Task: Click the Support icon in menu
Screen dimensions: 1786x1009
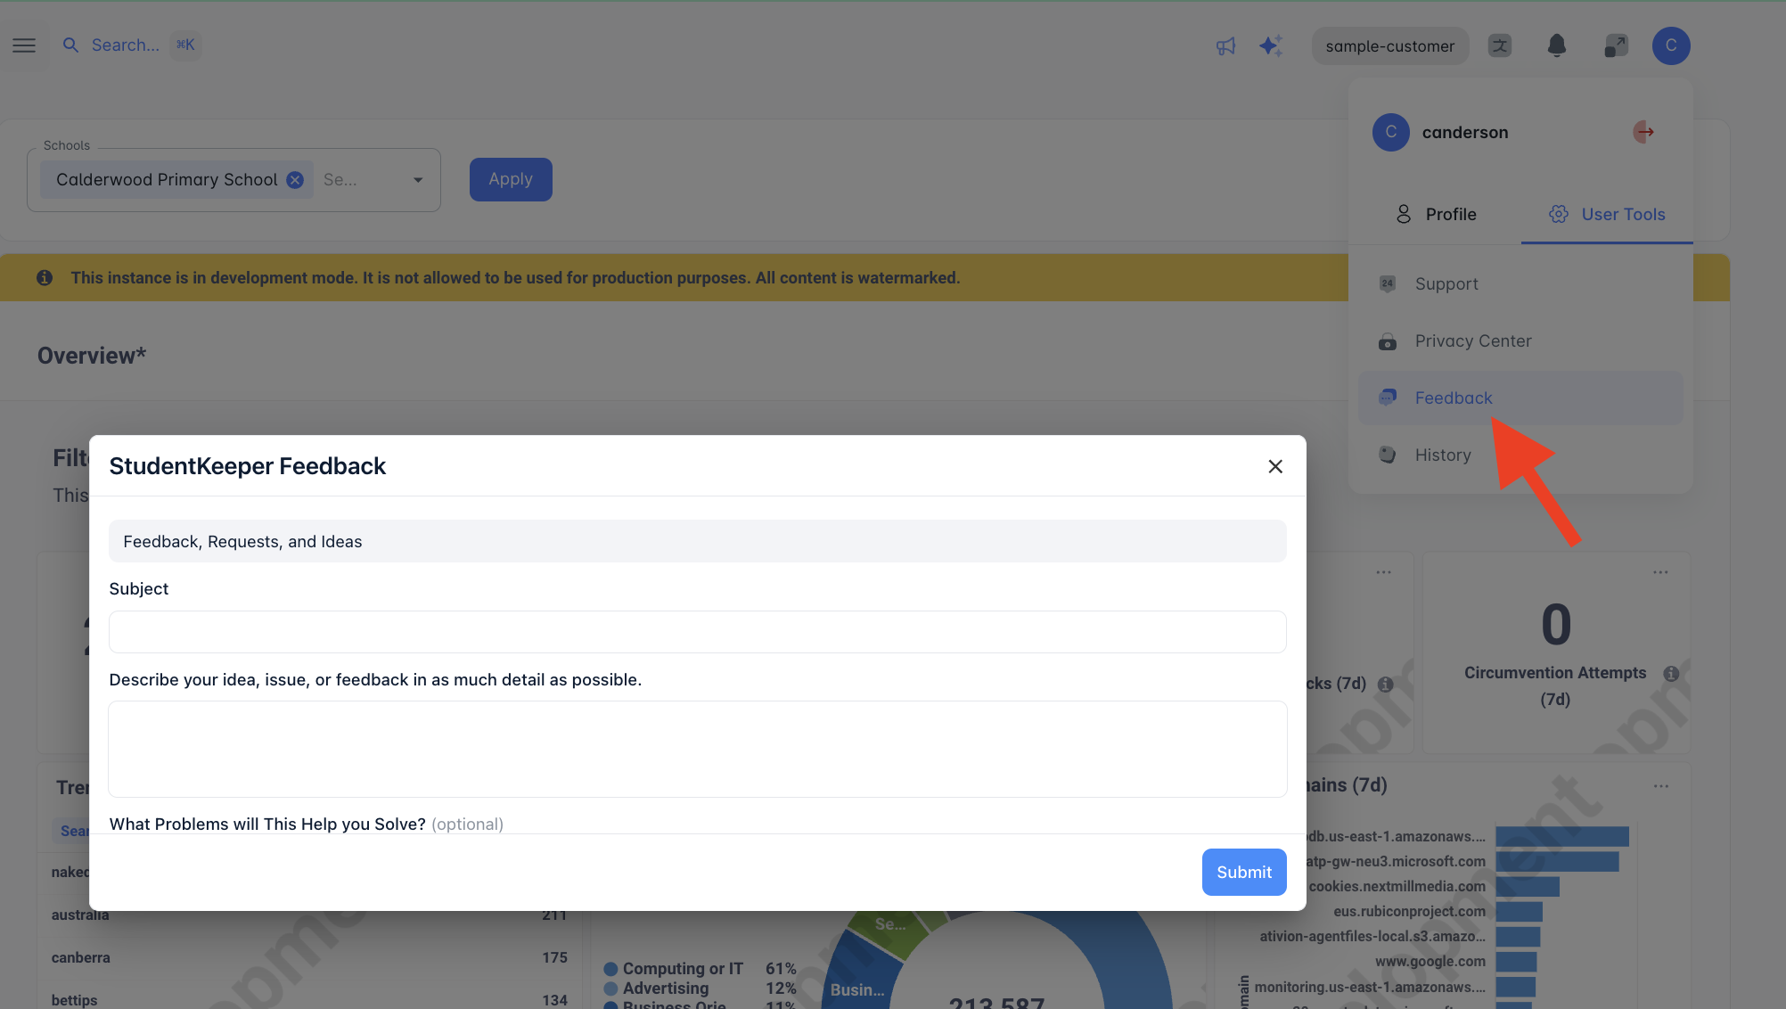Action: tap(1388, 283)
